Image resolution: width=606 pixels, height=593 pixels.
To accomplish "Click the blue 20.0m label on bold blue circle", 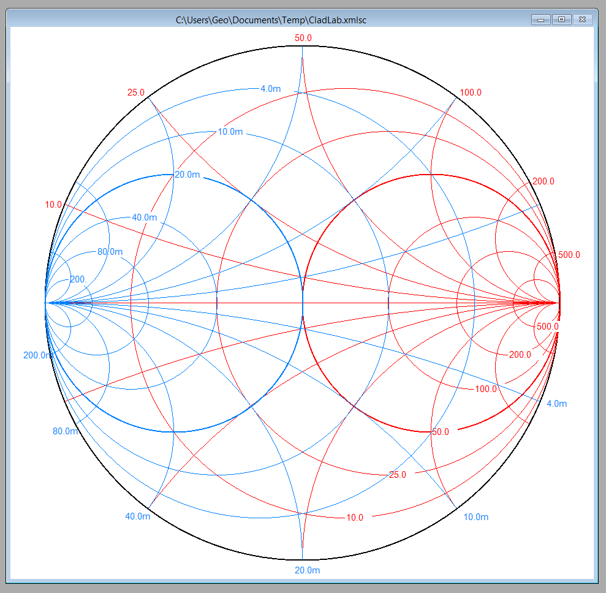I will pyautogui.click(x=187, y=175).
